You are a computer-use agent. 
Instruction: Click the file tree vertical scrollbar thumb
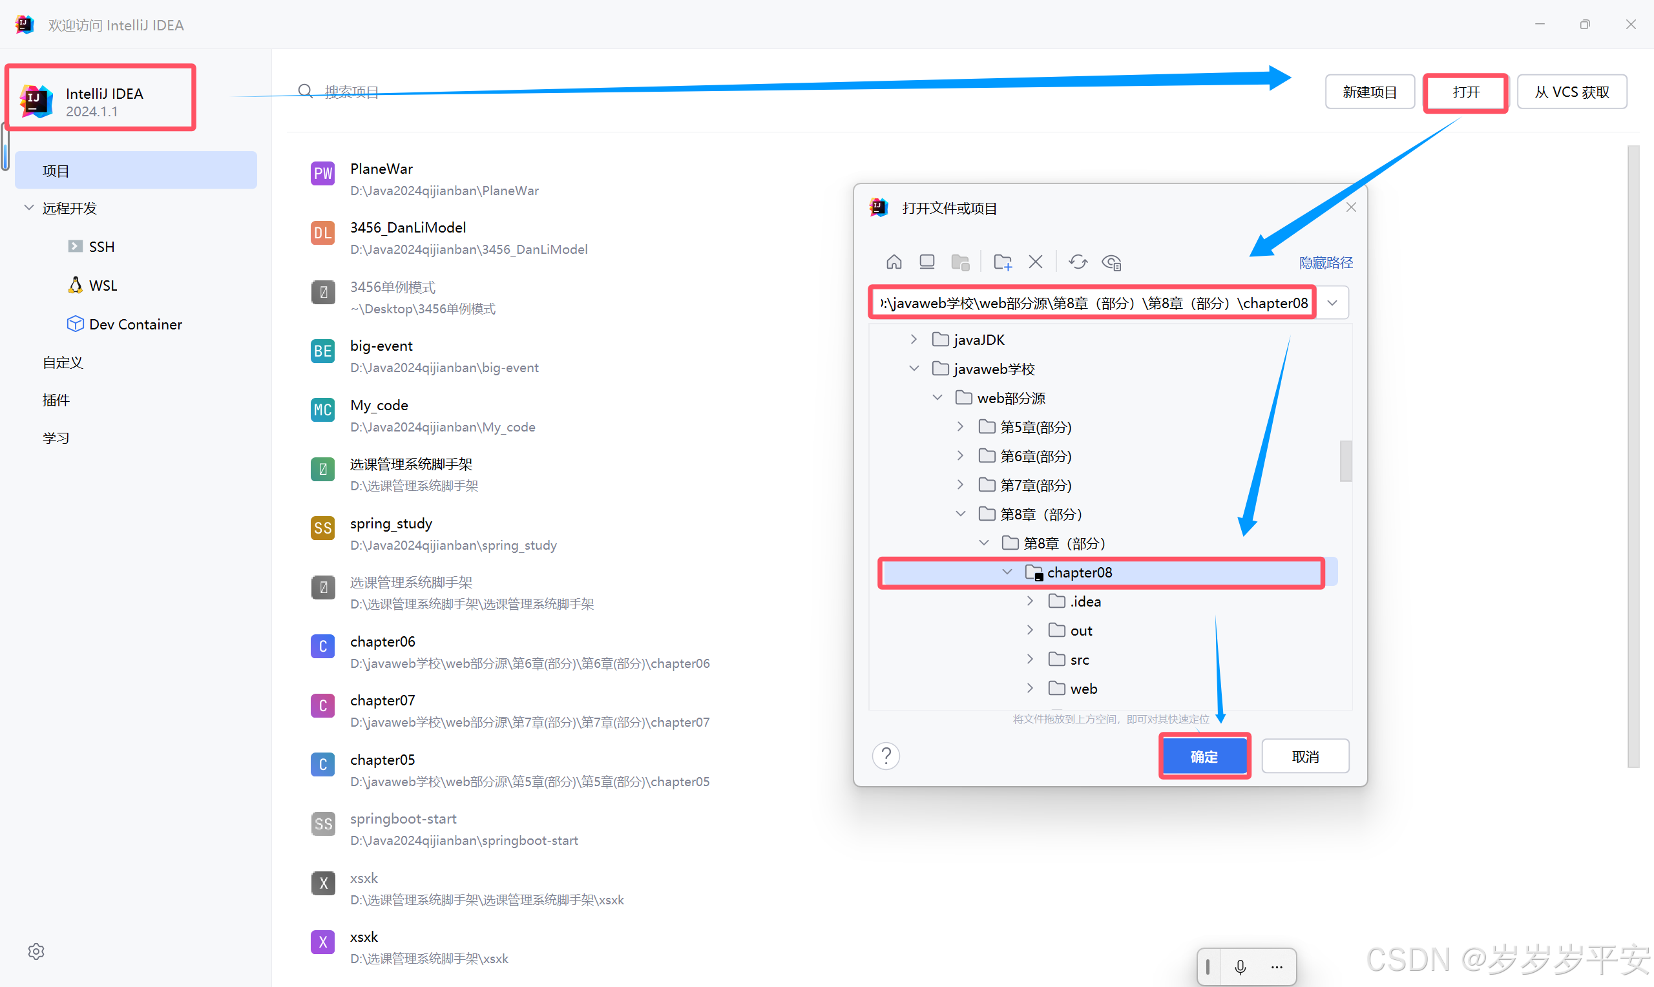(1345, 461)
